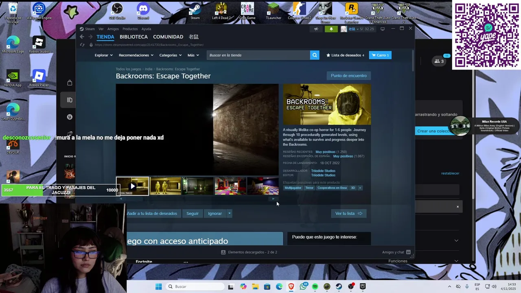The image size is (521, 293).
Task: Open the TLauncher desktop icon
Action: (x=274, y=11)
